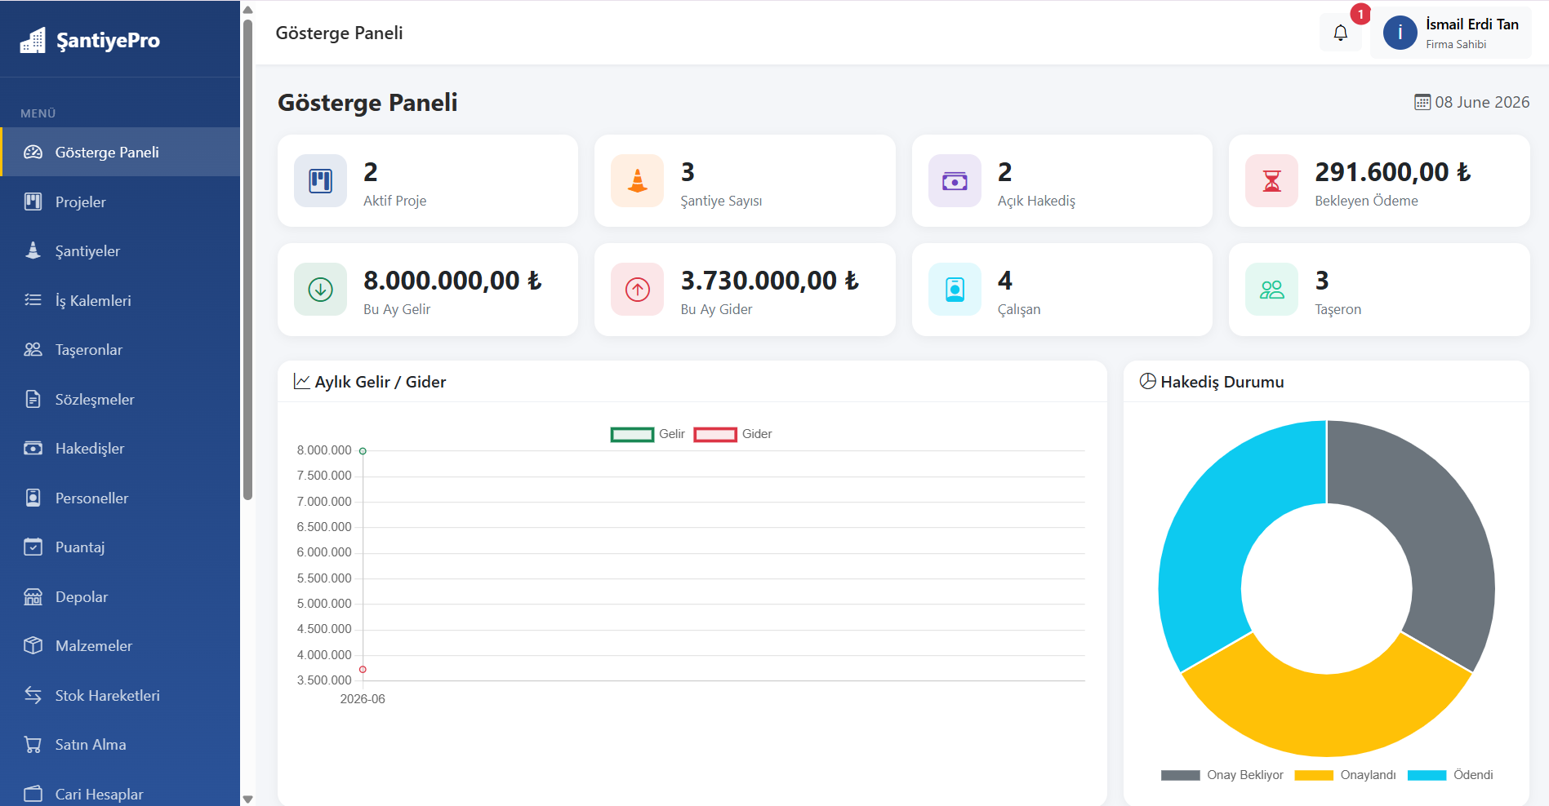
Task: Open the İsmail Erdi Tan user menu
Action: tap(1450, 33)
